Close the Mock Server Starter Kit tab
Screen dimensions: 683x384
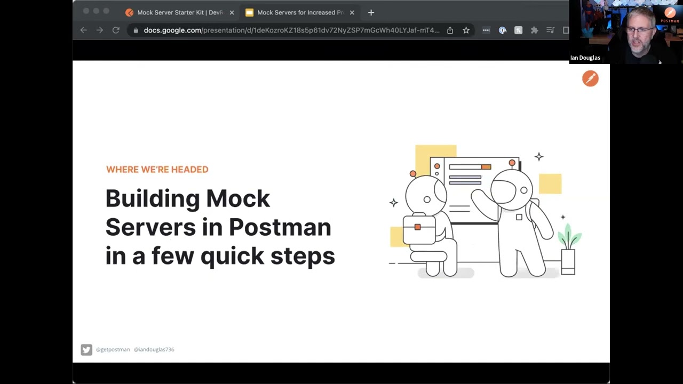click(x=232, y=12)
